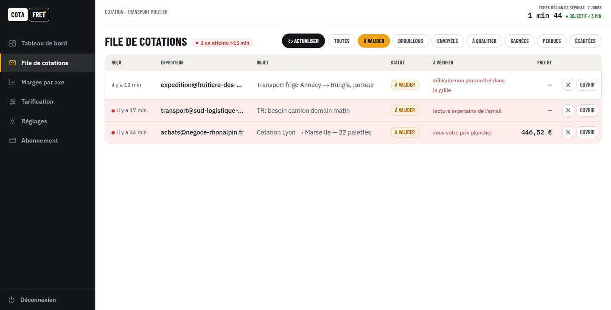Click the envelope icon for File de cotations

coord(13,63)
